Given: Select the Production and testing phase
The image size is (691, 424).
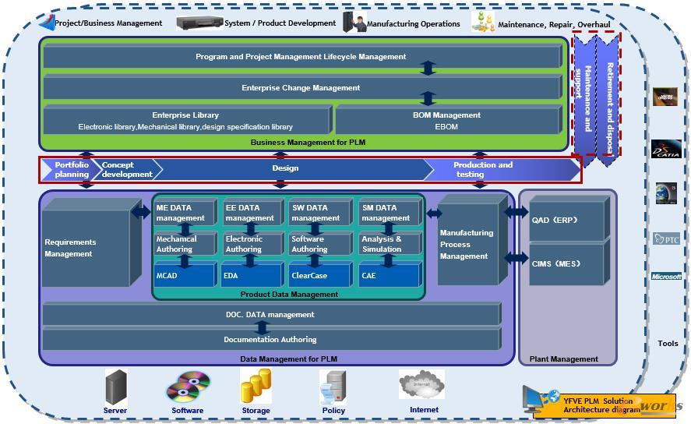Looking at the screenshot, I should pos(483,169).
